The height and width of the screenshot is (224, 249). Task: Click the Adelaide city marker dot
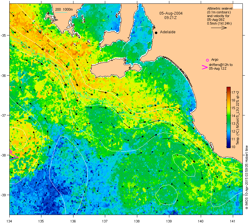(x=156, y=33)
